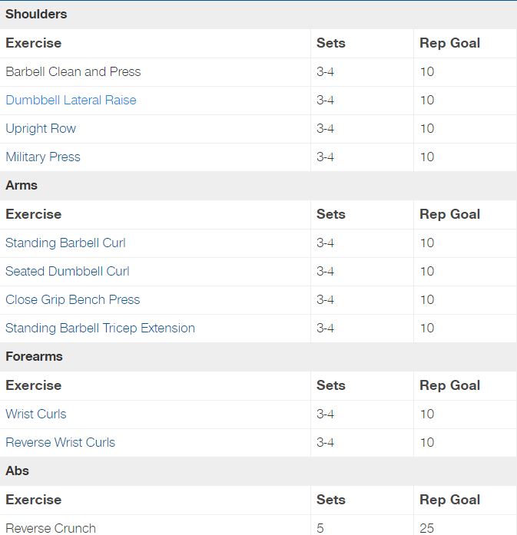
Task: Click the Upright Row exercise link
Action: (x=41, y=128)
